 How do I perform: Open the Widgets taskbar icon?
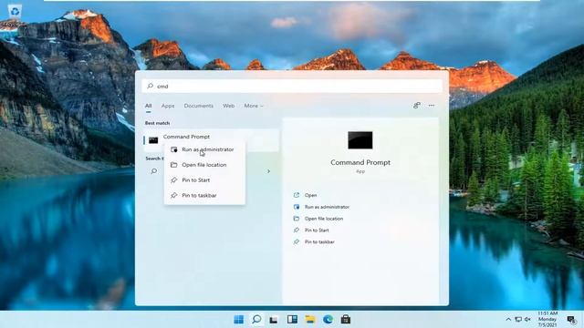pyautogui.click(x=292, y=320)
